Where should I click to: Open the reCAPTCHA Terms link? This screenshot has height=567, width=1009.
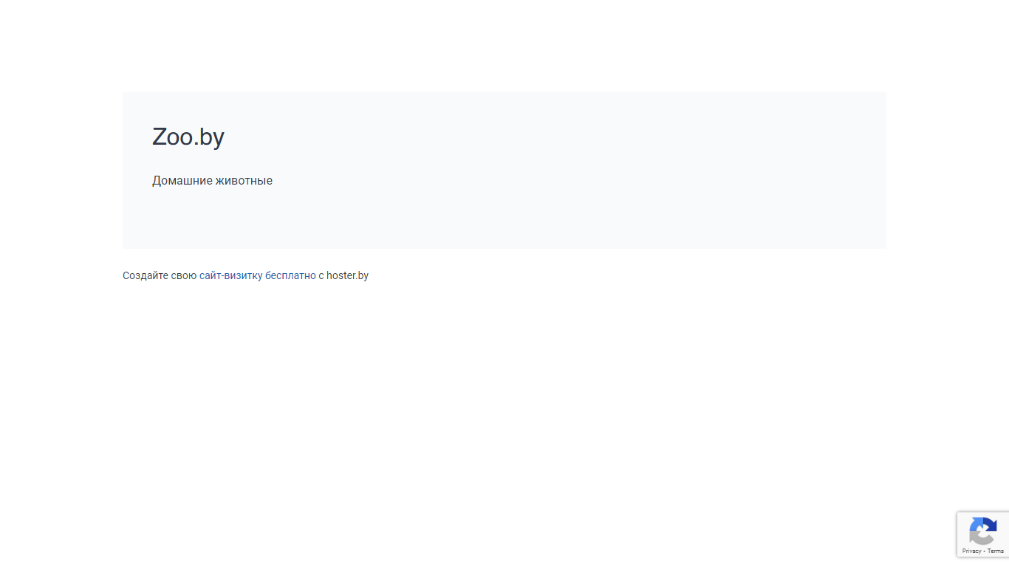(x=996, y=551)
